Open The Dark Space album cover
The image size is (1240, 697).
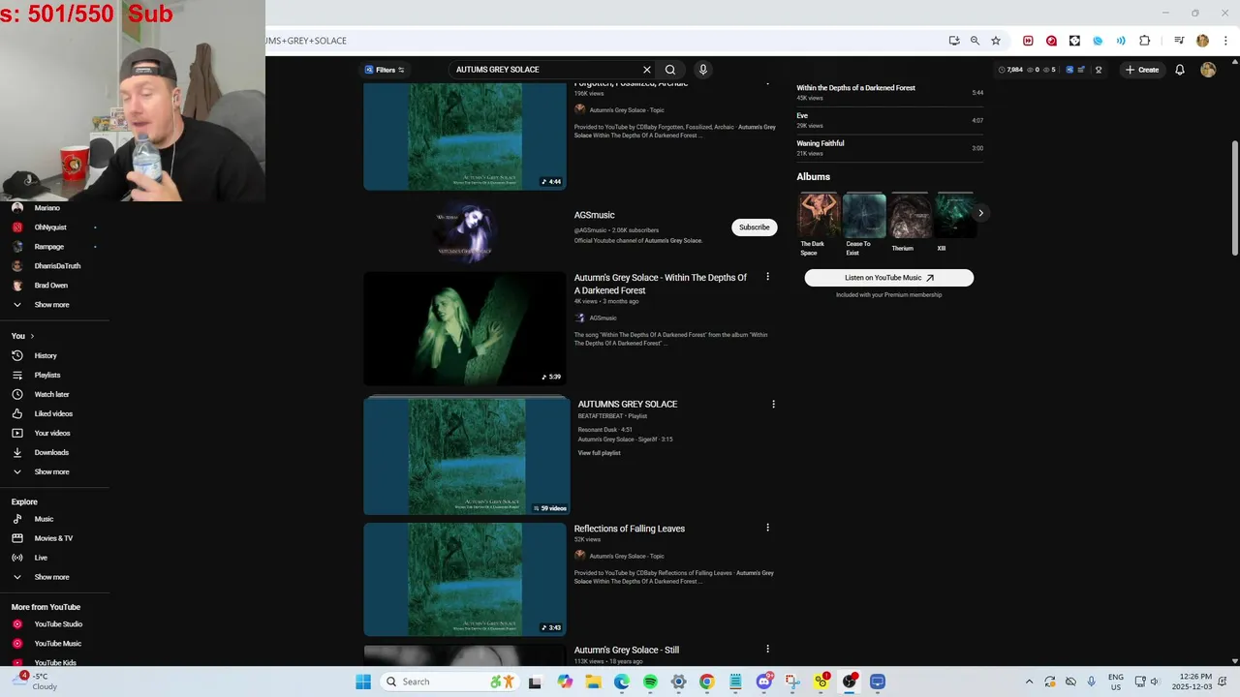(x=819, y=215)
